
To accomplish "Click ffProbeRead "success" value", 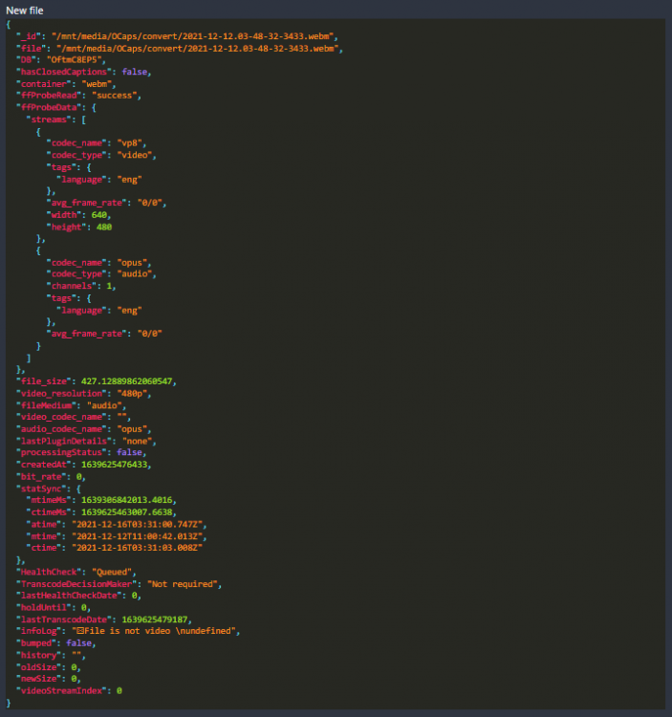I will pyautogui.click(x=115, y=96).
